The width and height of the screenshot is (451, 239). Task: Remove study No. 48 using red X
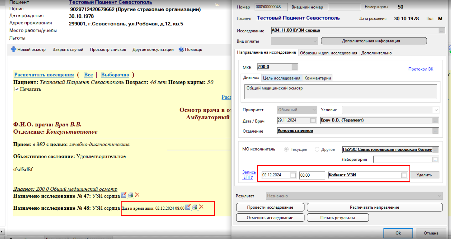coord(201,207)
